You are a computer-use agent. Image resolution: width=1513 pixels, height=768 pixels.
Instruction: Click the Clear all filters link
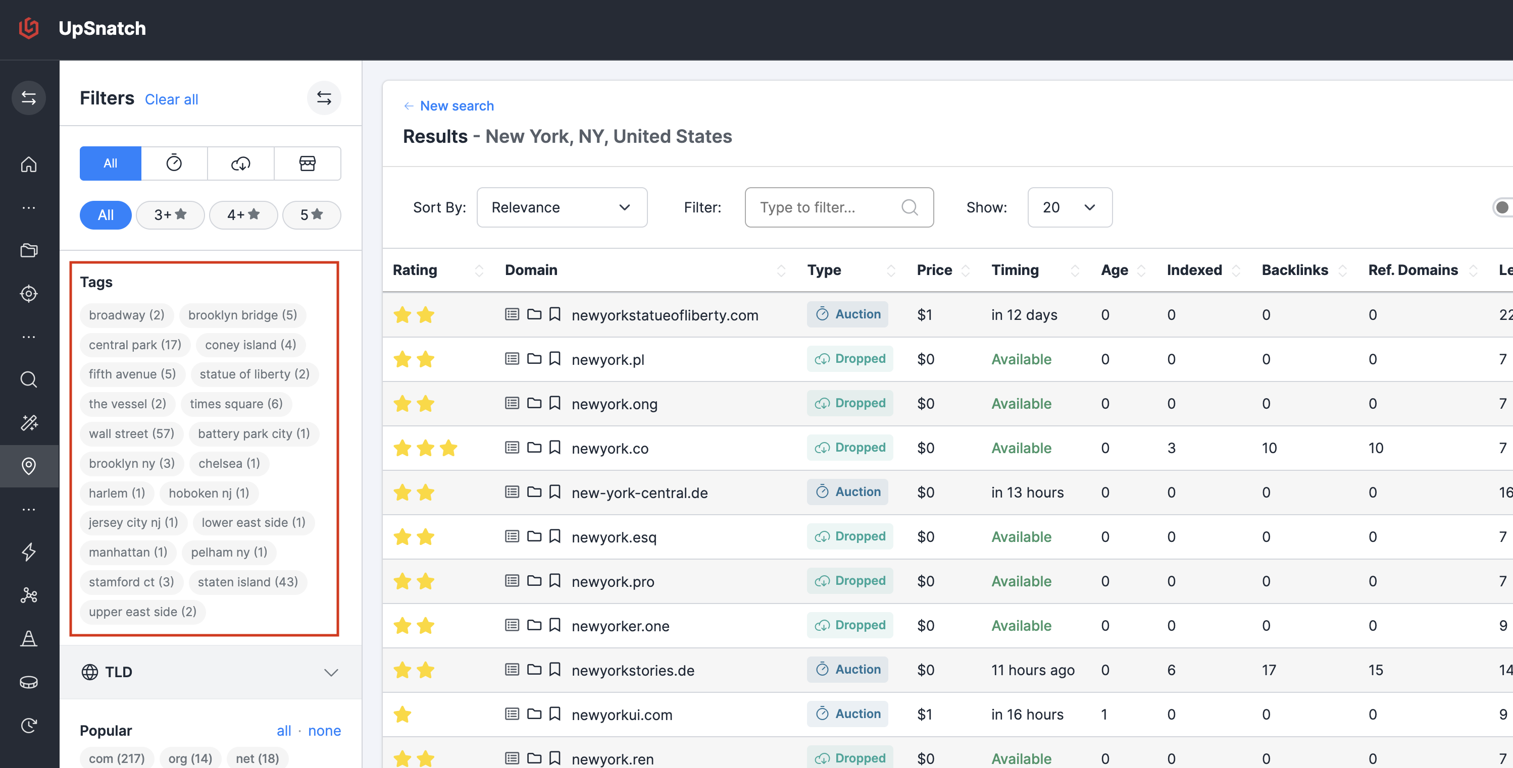pos(172,99)
